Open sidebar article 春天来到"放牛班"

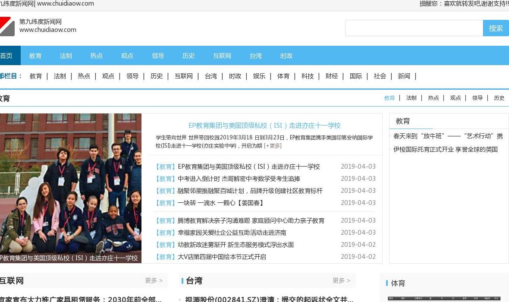click(x=448, y=136)
